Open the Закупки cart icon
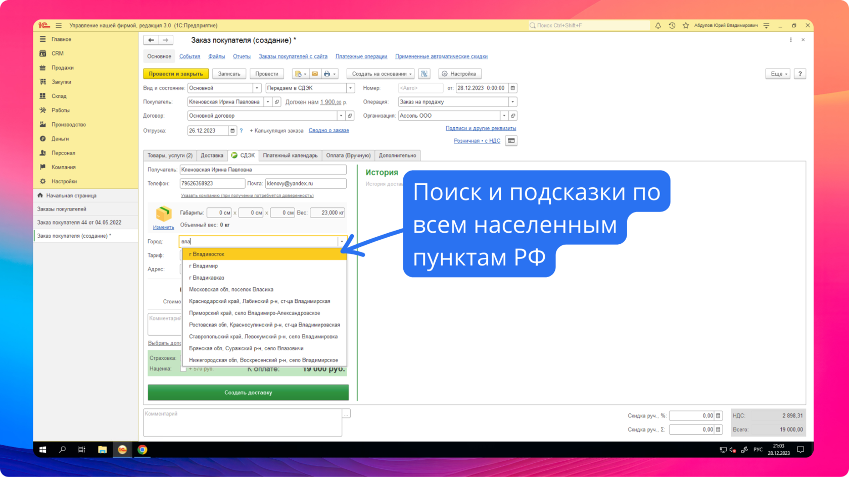Image resolution: width=849 pixels, height=477 pixels. (x=43, y=82)
